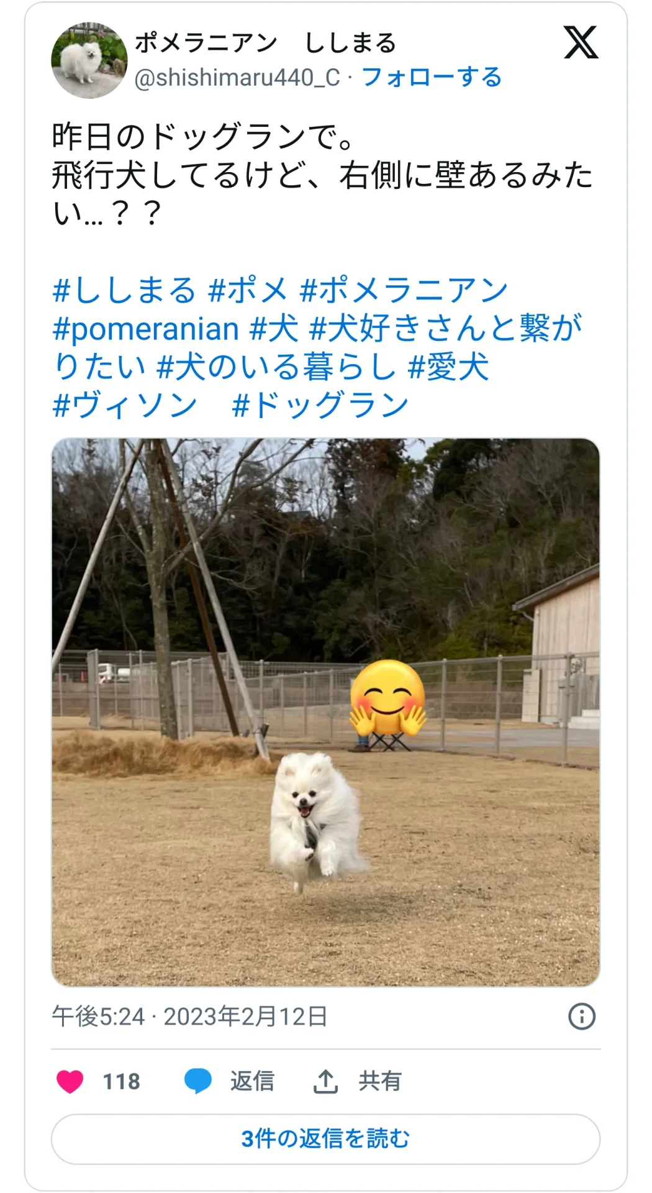This screenshot has width=652, height=1193.
Task: Click the フォローする follow link
Action: pos(432,78)
